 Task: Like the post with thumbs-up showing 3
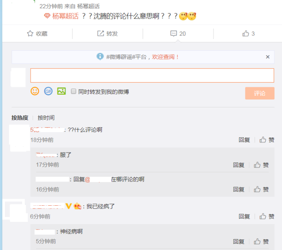(245, 33)
